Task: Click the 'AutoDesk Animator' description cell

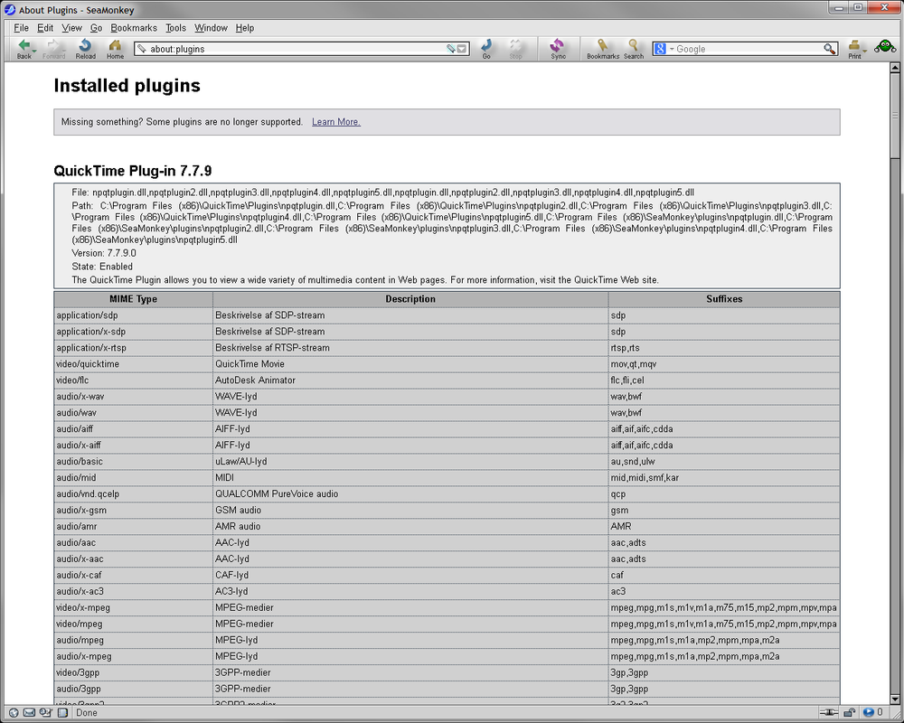Action: [x=410, y=380]
